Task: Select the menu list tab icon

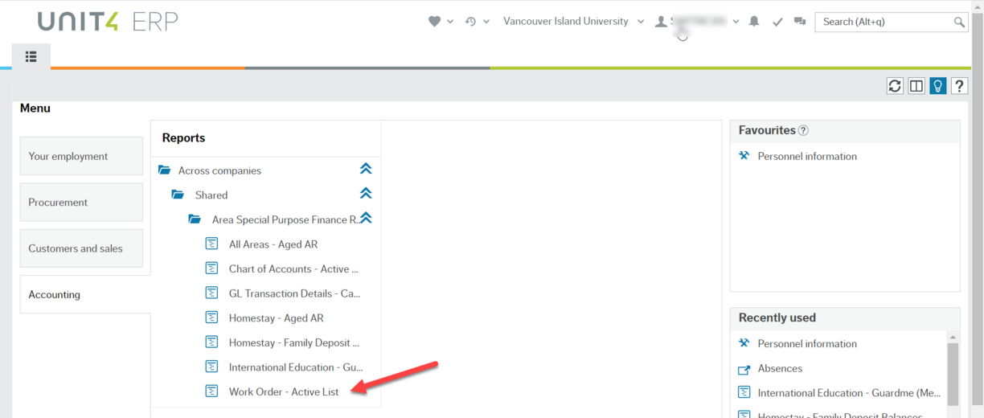Action: 31,56
